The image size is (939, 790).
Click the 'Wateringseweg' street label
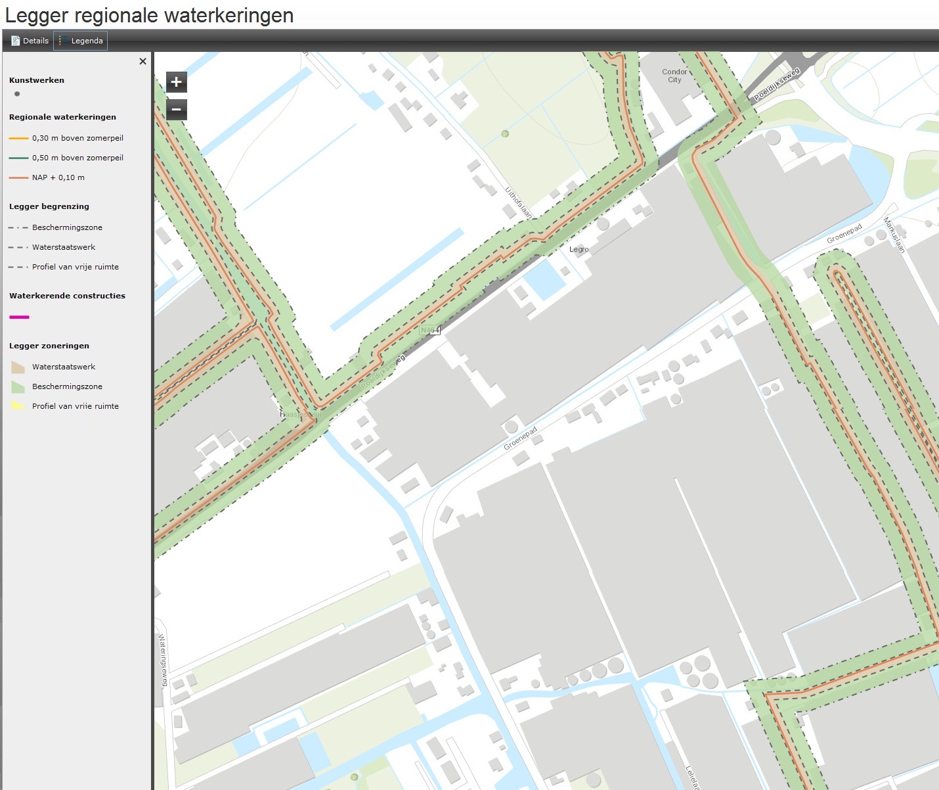(162, 660)
